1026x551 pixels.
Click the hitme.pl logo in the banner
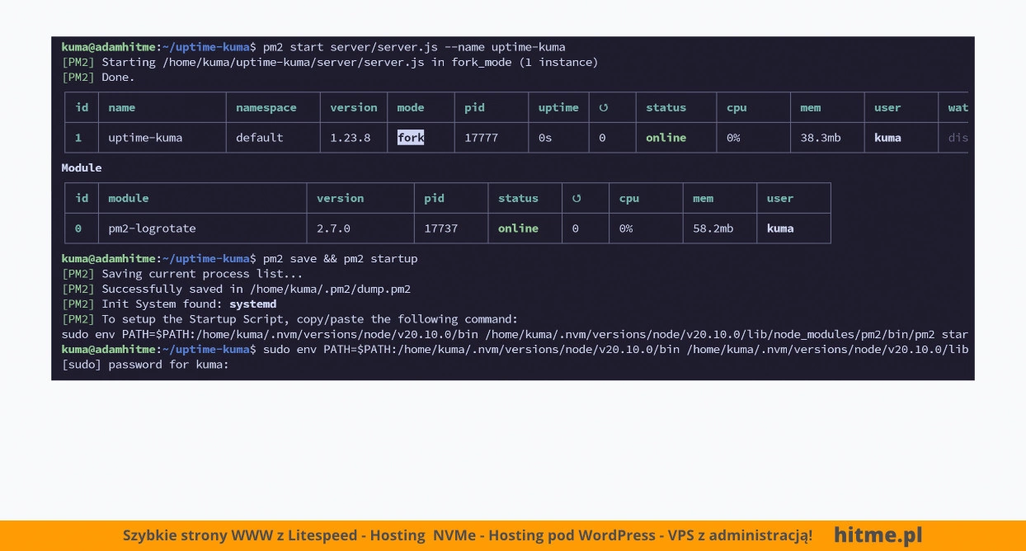(x=878, y=535)
